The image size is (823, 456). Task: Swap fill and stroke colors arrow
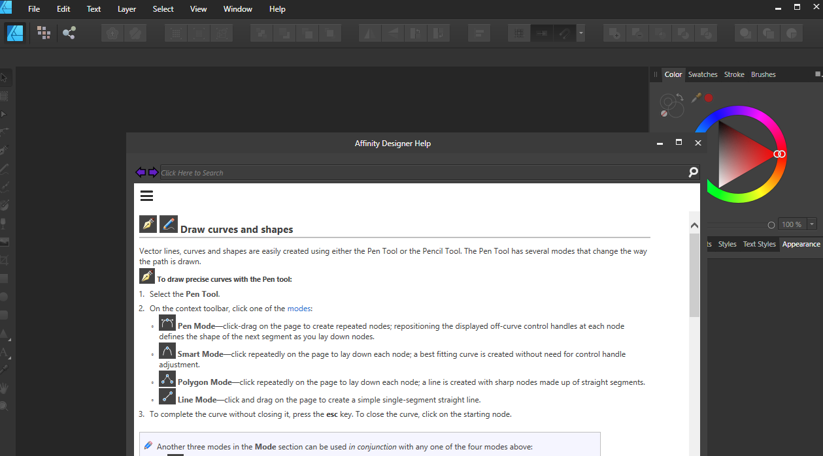679,97
